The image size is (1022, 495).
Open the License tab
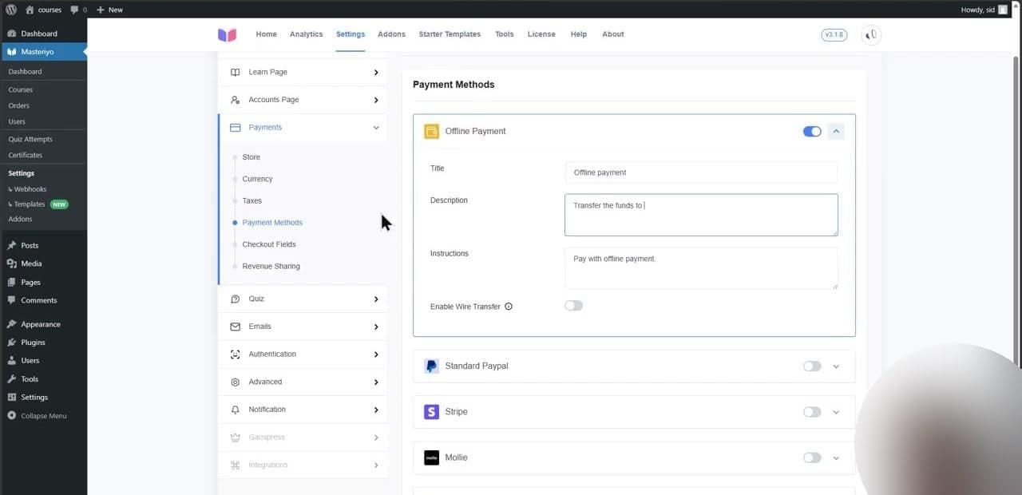(x=541, y=34)
